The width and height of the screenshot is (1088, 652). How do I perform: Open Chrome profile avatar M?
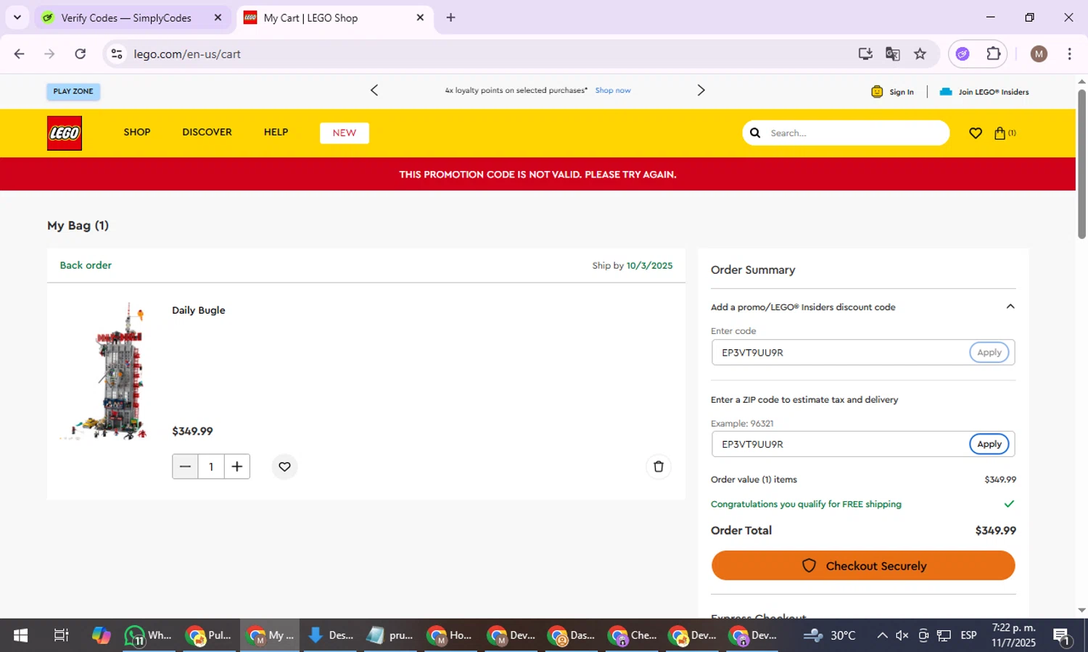point(1039,54)
